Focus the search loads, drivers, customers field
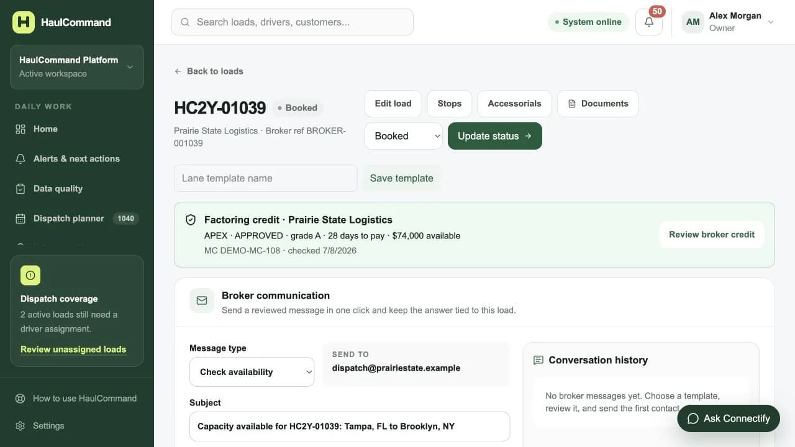Image resolution: width=795 pixels, height=447 pixels. click(x=293, y=22)
